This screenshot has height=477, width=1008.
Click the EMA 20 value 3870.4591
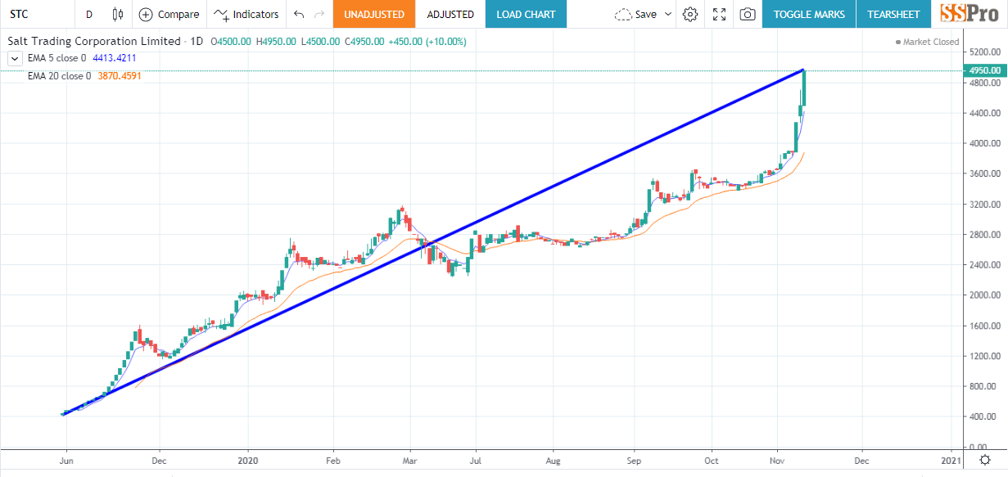pyautogui.click(x=120, y=75)
